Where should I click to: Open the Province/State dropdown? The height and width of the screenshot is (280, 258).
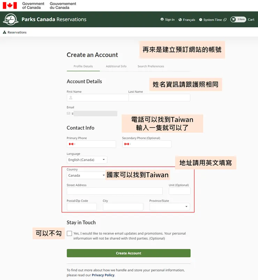[x=170, y=207]
